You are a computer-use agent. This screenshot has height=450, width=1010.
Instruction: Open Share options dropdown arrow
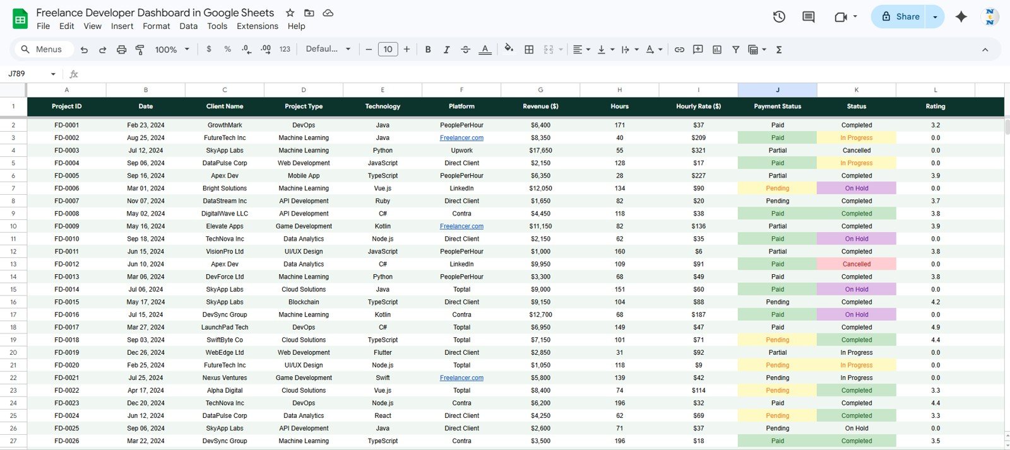coord(935,17)
